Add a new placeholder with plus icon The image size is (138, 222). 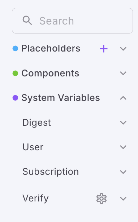[x=104, y=49]
